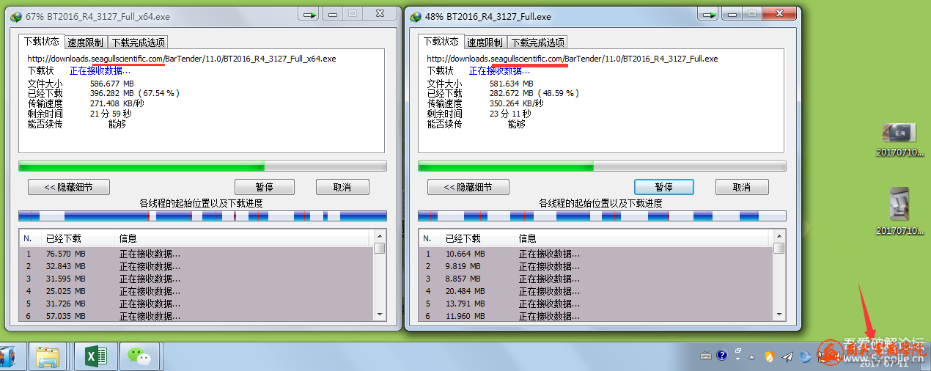Image resolution: width=931 pixels, height=371 pixels.
Task: Pause the 67% x64 download with 暂停
Action: (x=265, y=187)
